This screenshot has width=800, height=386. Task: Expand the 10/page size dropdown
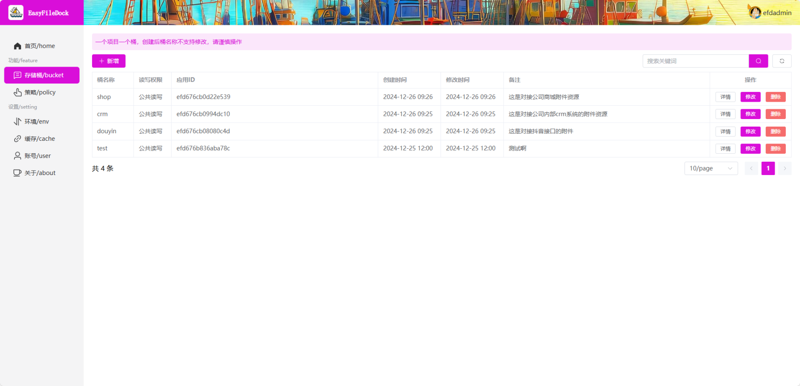(711, 168)
